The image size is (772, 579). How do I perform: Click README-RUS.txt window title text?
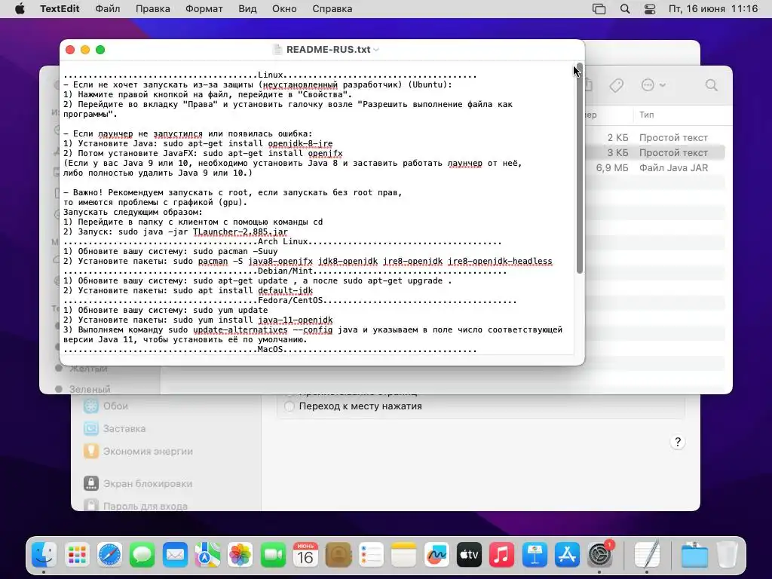[329, 50]
